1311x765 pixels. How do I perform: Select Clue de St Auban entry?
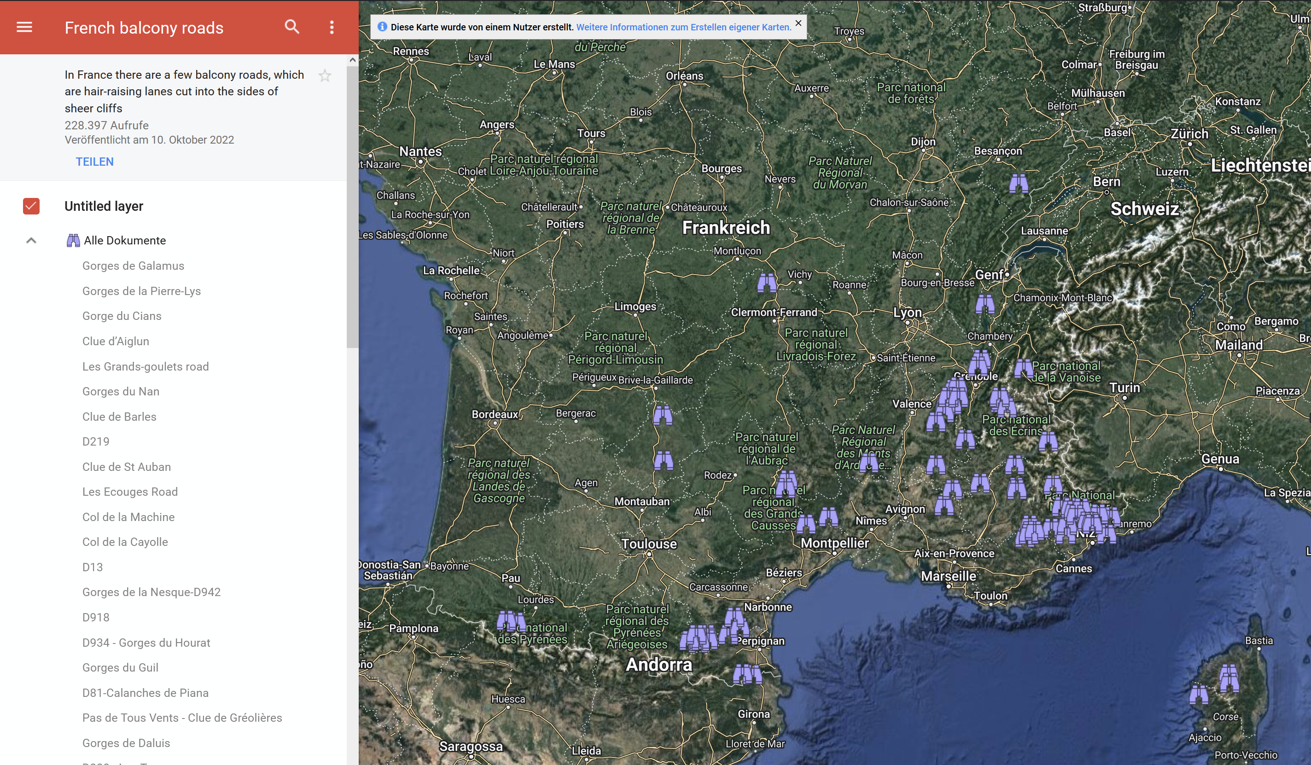127,467
